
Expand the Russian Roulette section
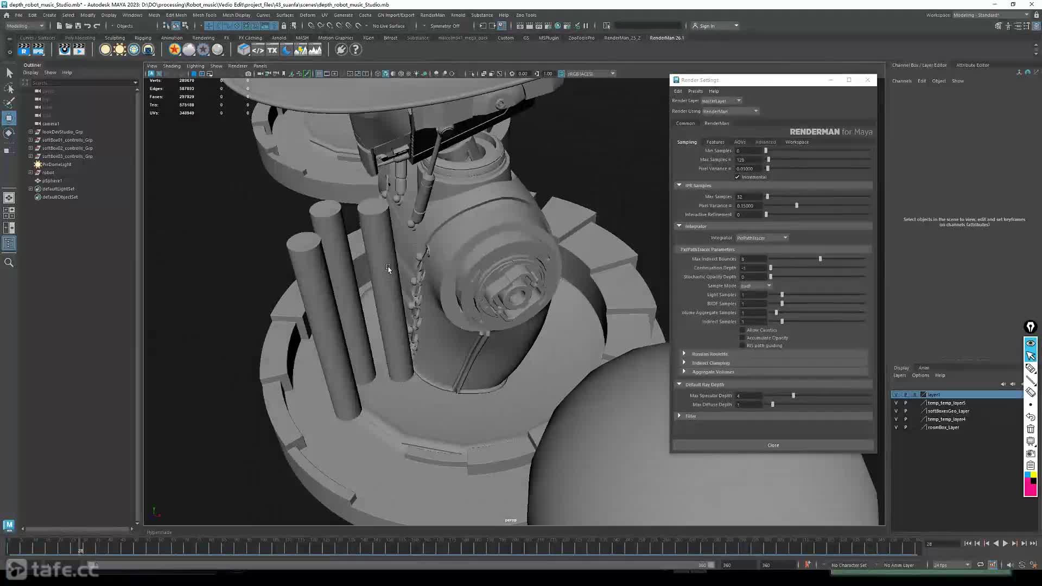coord(684,354)
